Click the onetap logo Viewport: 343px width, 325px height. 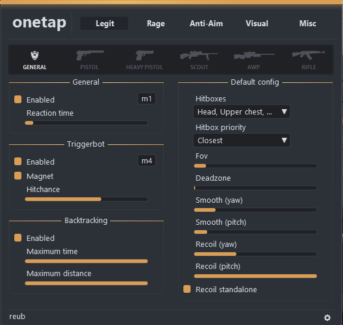click(x=39, y=23)
